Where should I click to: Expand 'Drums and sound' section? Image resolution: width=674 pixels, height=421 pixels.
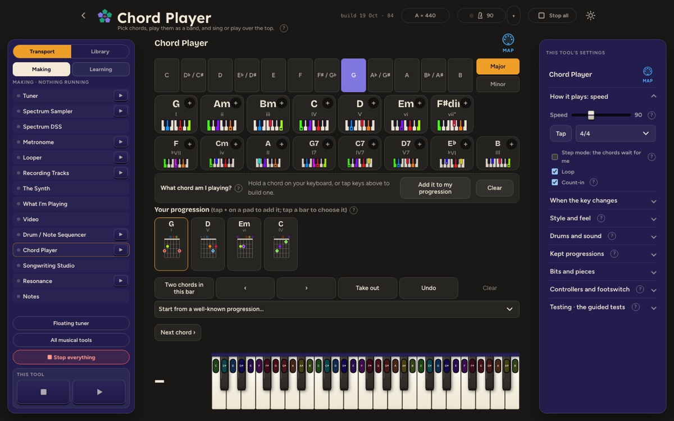[x=603, y=236]
